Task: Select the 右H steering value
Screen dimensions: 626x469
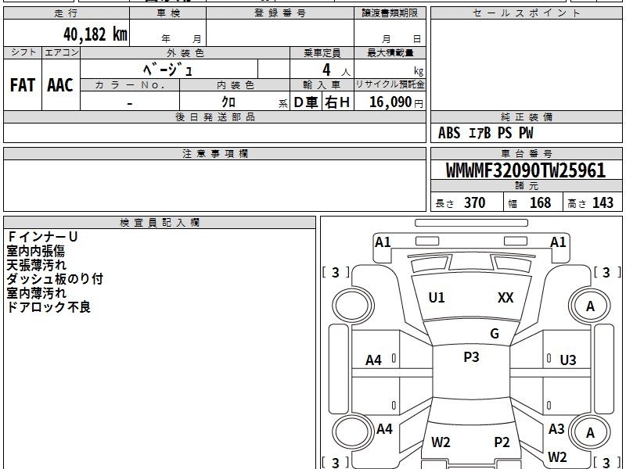Action: point(337,102)
